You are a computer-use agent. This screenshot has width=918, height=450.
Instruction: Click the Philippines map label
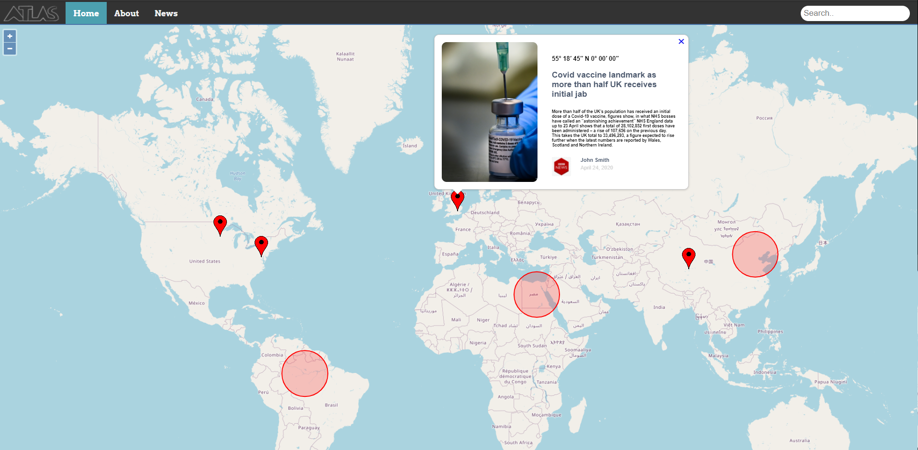(x=771, y=332)
